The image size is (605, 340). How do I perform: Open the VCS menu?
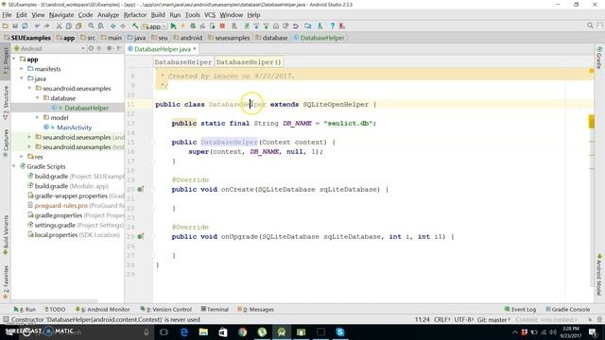(210, 15)
